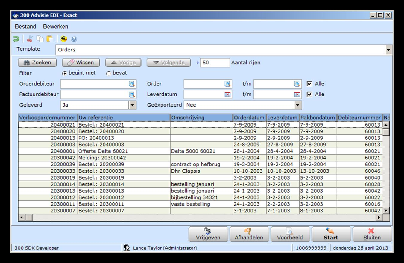
Task: Click the horizontal scrollbar right arrow in table
Action: point(379,218)
